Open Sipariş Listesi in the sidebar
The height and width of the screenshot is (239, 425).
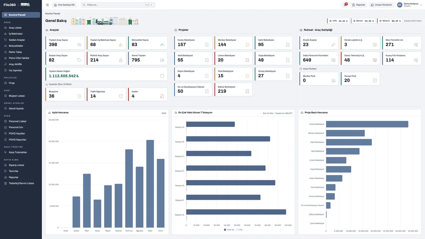(21, 165)
